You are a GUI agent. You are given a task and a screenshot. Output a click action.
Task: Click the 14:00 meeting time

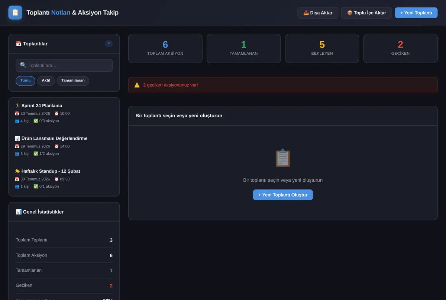(x=65, y=146)
